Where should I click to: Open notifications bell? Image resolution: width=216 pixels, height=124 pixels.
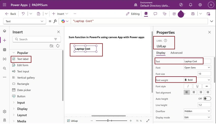pos(191,5)
